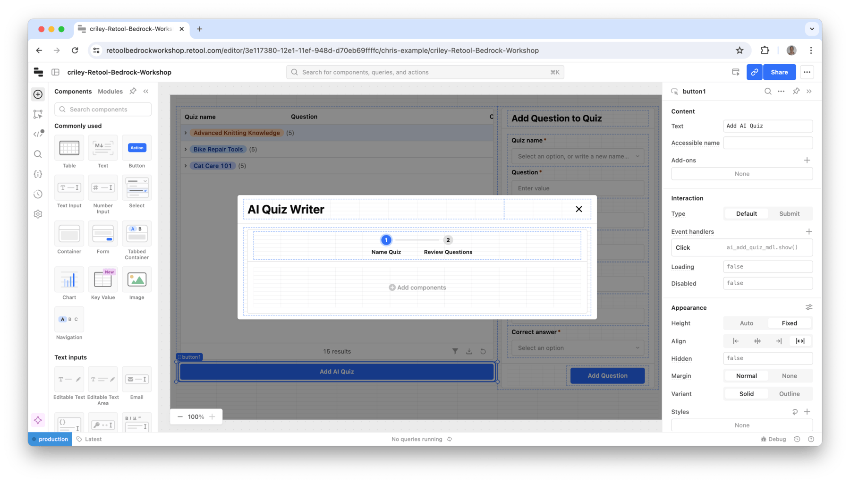
Task: Set Height to Fixed
Action: tap(789, 323)
